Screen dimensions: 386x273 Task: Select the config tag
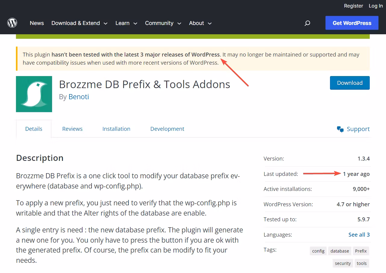(318, 251)
